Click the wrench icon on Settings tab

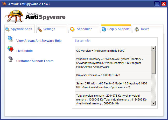[x=39, y=29]
